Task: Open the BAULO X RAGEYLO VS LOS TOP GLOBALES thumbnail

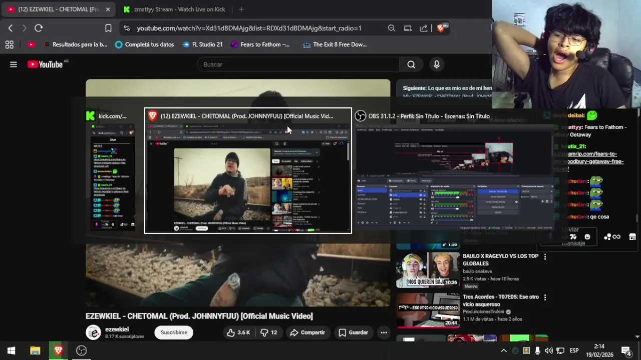Action: 428,269
